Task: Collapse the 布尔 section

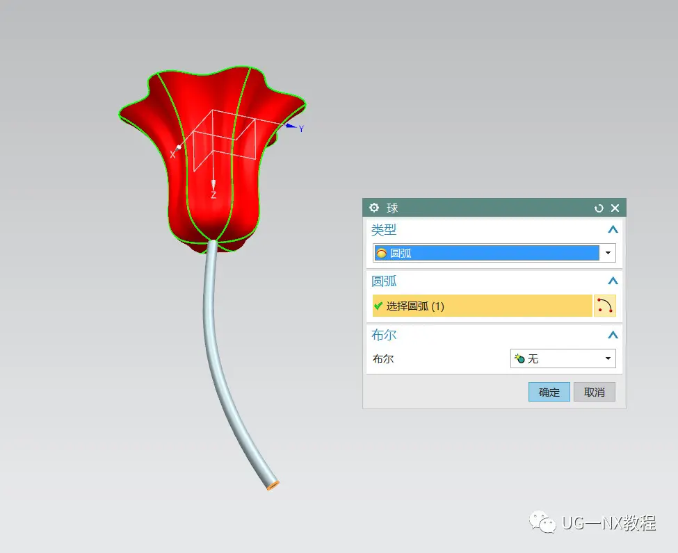Action: [613, 335]
